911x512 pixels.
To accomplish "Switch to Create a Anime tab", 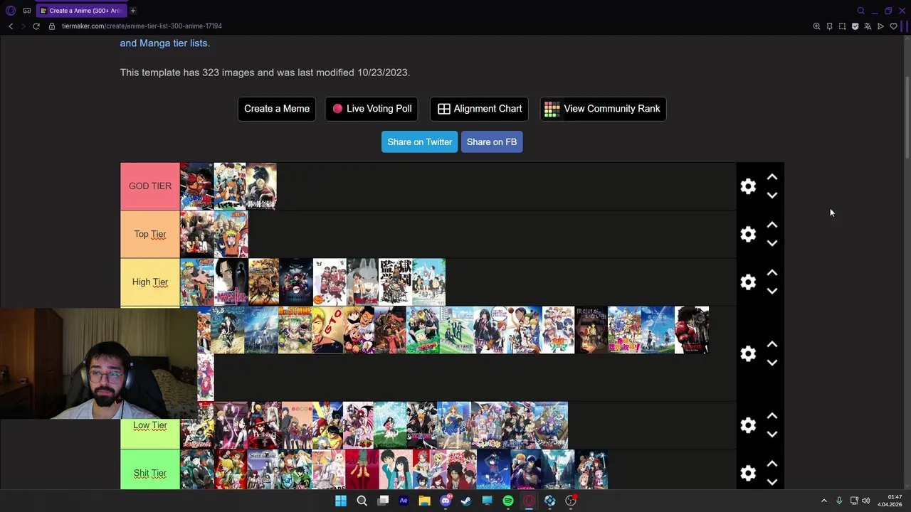I will (x=81, y=11).
